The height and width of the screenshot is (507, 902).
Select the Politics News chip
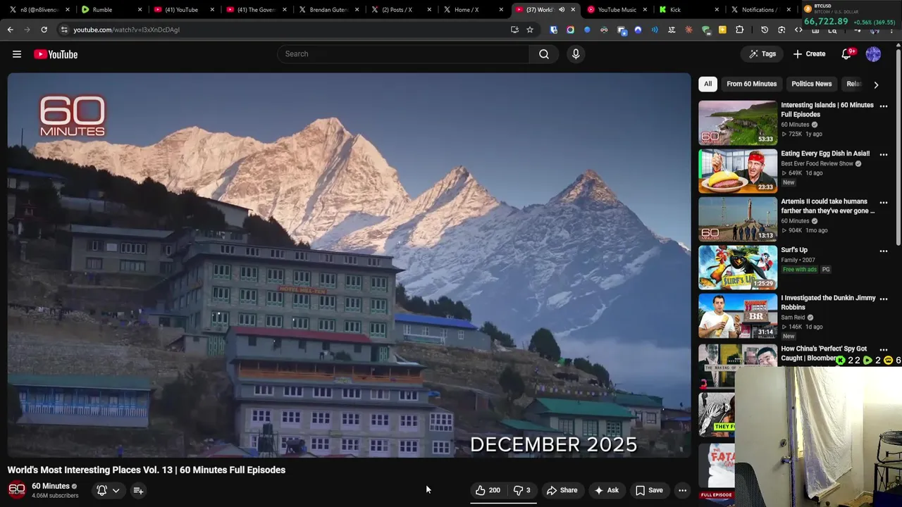(811, 84)
